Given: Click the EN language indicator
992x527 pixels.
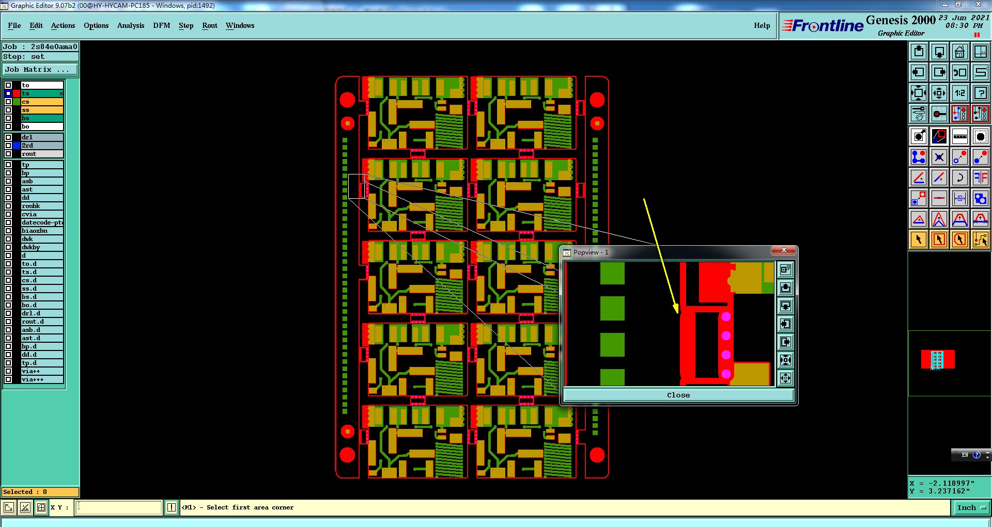Looking at the screenshot, I should click(x=965, y=455).
